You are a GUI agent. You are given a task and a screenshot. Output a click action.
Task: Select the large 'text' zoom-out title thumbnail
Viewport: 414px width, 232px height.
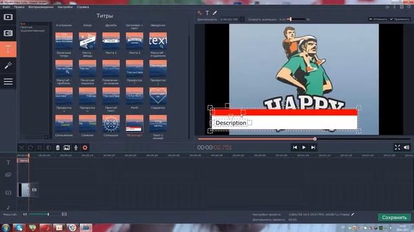(158, 41)
